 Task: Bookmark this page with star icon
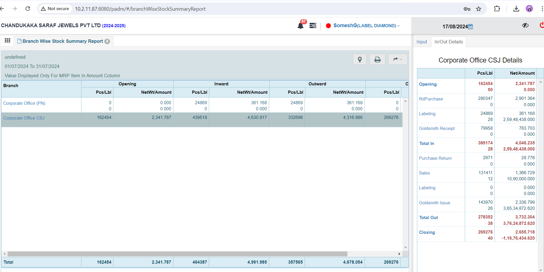tap(478, 9)
